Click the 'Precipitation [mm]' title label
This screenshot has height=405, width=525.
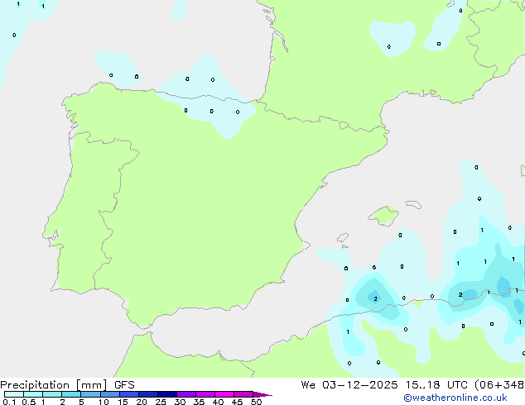[54, 385]
